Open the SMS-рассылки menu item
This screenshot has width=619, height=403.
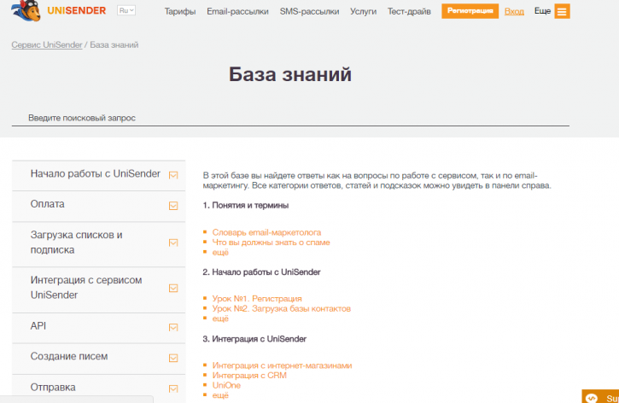click(309, 11)
